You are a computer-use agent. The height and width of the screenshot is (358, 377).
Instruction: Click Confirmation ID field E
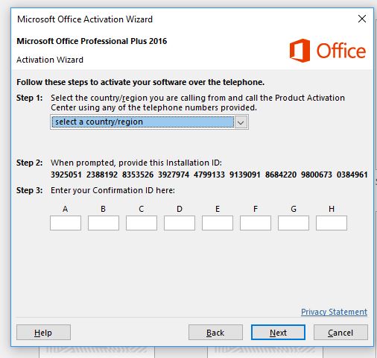[218, 223]
